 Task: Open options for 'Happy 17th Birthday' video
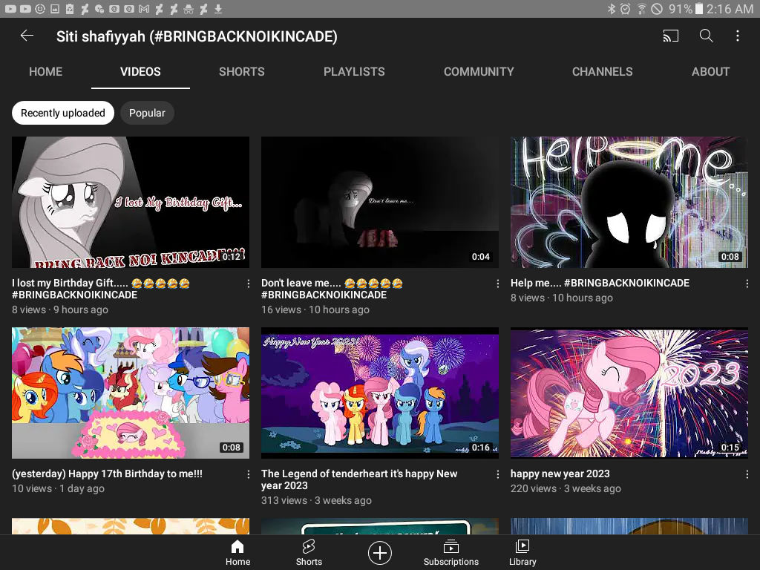[248, 474]
